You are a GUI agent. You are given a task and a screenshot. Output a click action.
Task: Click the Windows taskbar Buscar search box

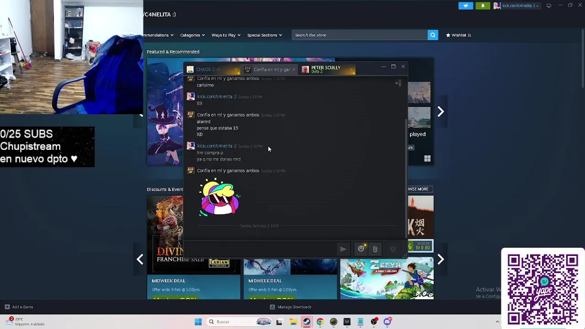pyautogui.click(x=240, y=322)
